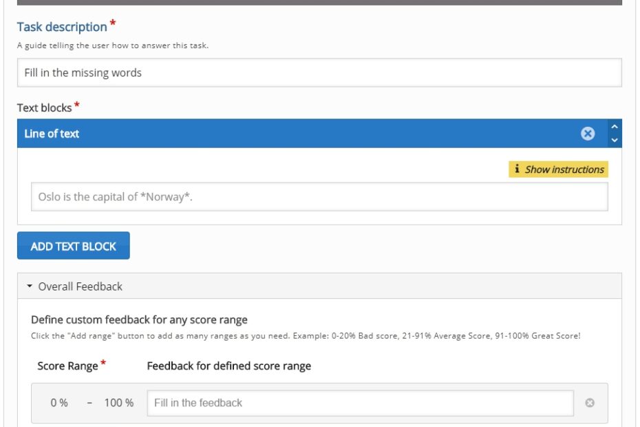
Task: Click the Line of text input field
Action: click(x=319, y=197)
